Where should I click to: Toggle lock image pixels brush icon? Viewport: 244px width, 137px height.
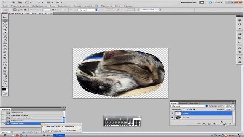tap(187, 109)
